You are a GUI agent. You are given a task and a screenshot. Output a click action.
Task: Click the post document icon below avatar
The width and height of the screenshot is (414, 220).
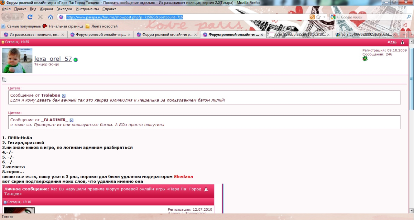pyautogui.click(x=5, y=79)
